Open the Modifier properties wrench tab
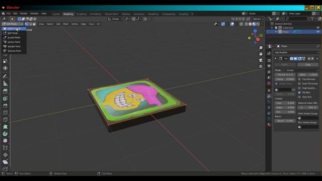 (269, 96)
